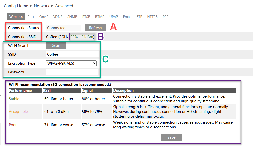The image size is (253, 150).
Task: Focus the Password input field
Action: click(72, 72)
